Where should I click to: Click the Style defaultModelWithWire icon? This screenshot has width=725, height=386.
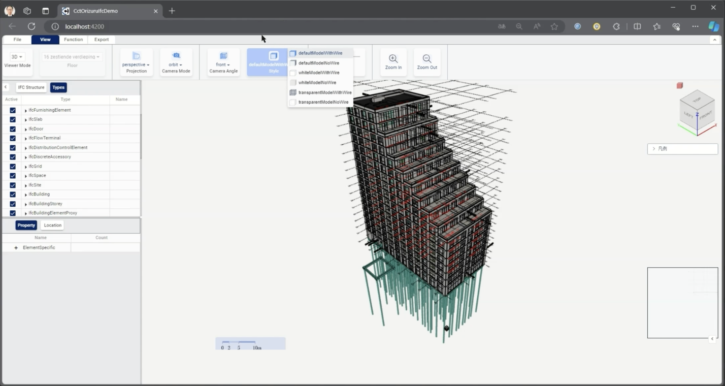point(274,56)
